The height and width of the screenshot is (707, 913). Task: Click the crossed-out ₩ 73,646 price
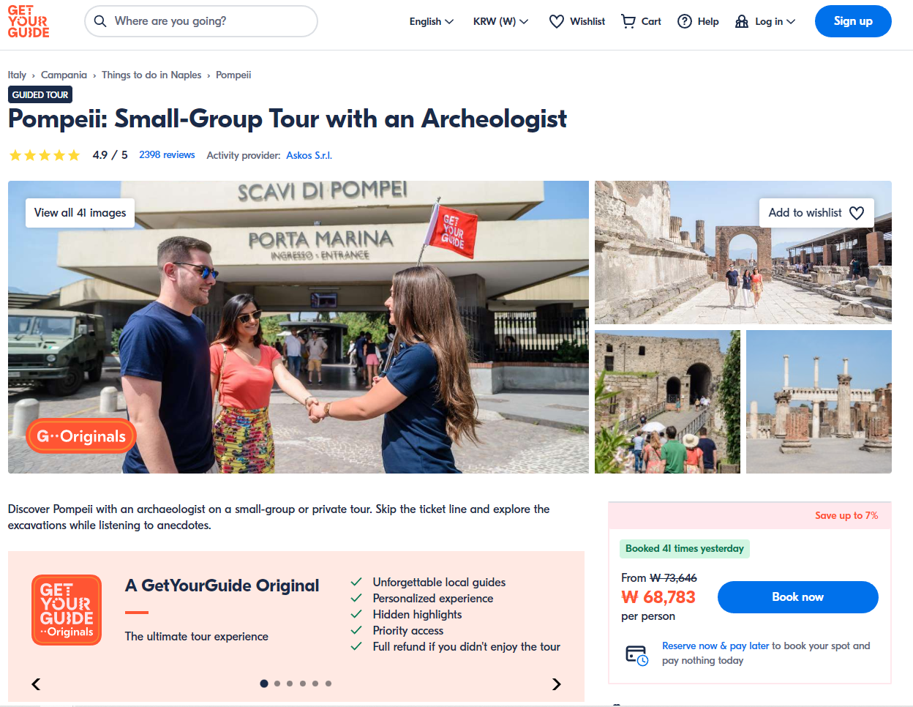[x=673, y=578]
